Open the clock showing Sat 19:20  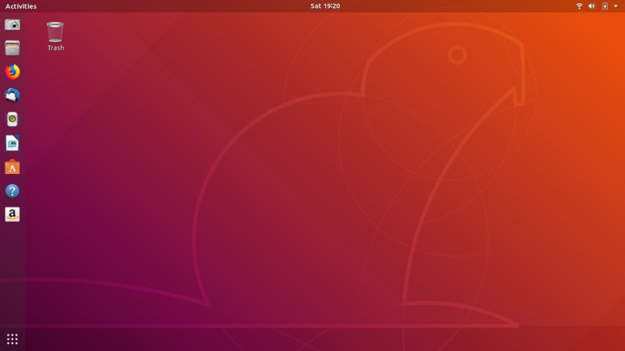[325, 6]
